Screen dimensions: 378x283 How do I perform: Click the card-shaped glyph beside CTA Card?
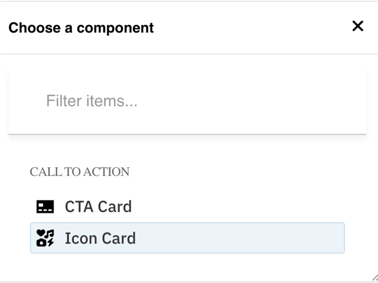point(45,206)
